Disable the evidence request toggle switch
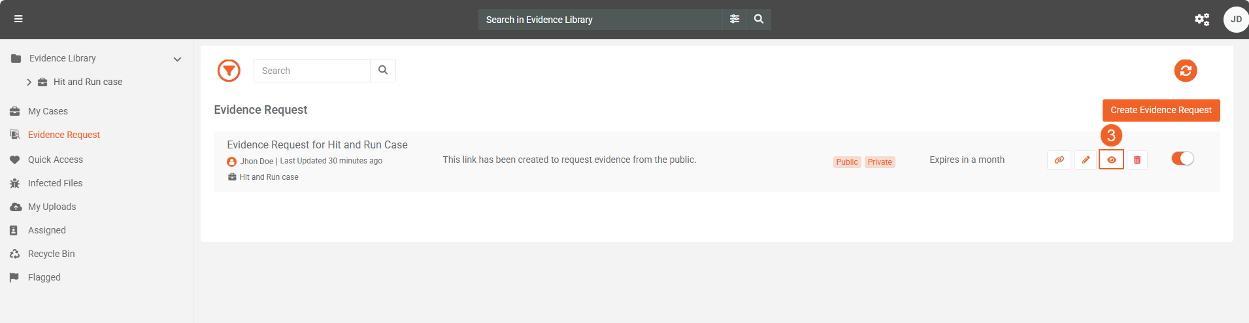 [1182, 158]
